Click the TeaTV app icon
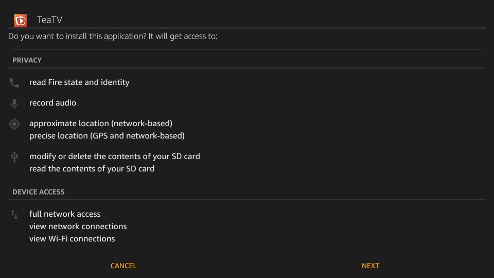 (21, 21)
